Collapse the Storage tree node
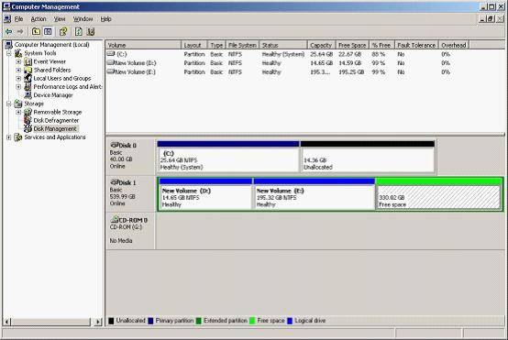This screenshot has width=508, height=340. pyautogui.click(x=9, y=104)
